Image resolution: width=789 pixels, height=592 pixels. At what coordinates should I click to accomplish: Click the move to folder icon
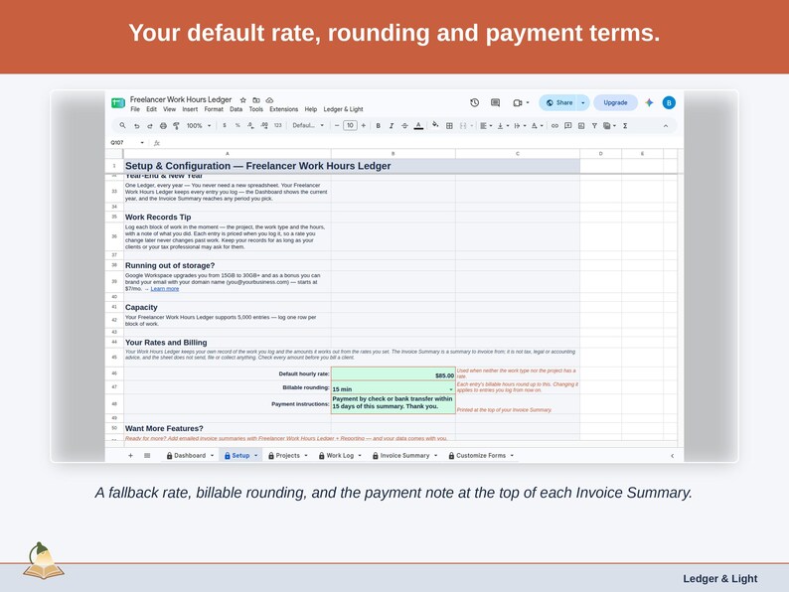coord(256,100)
